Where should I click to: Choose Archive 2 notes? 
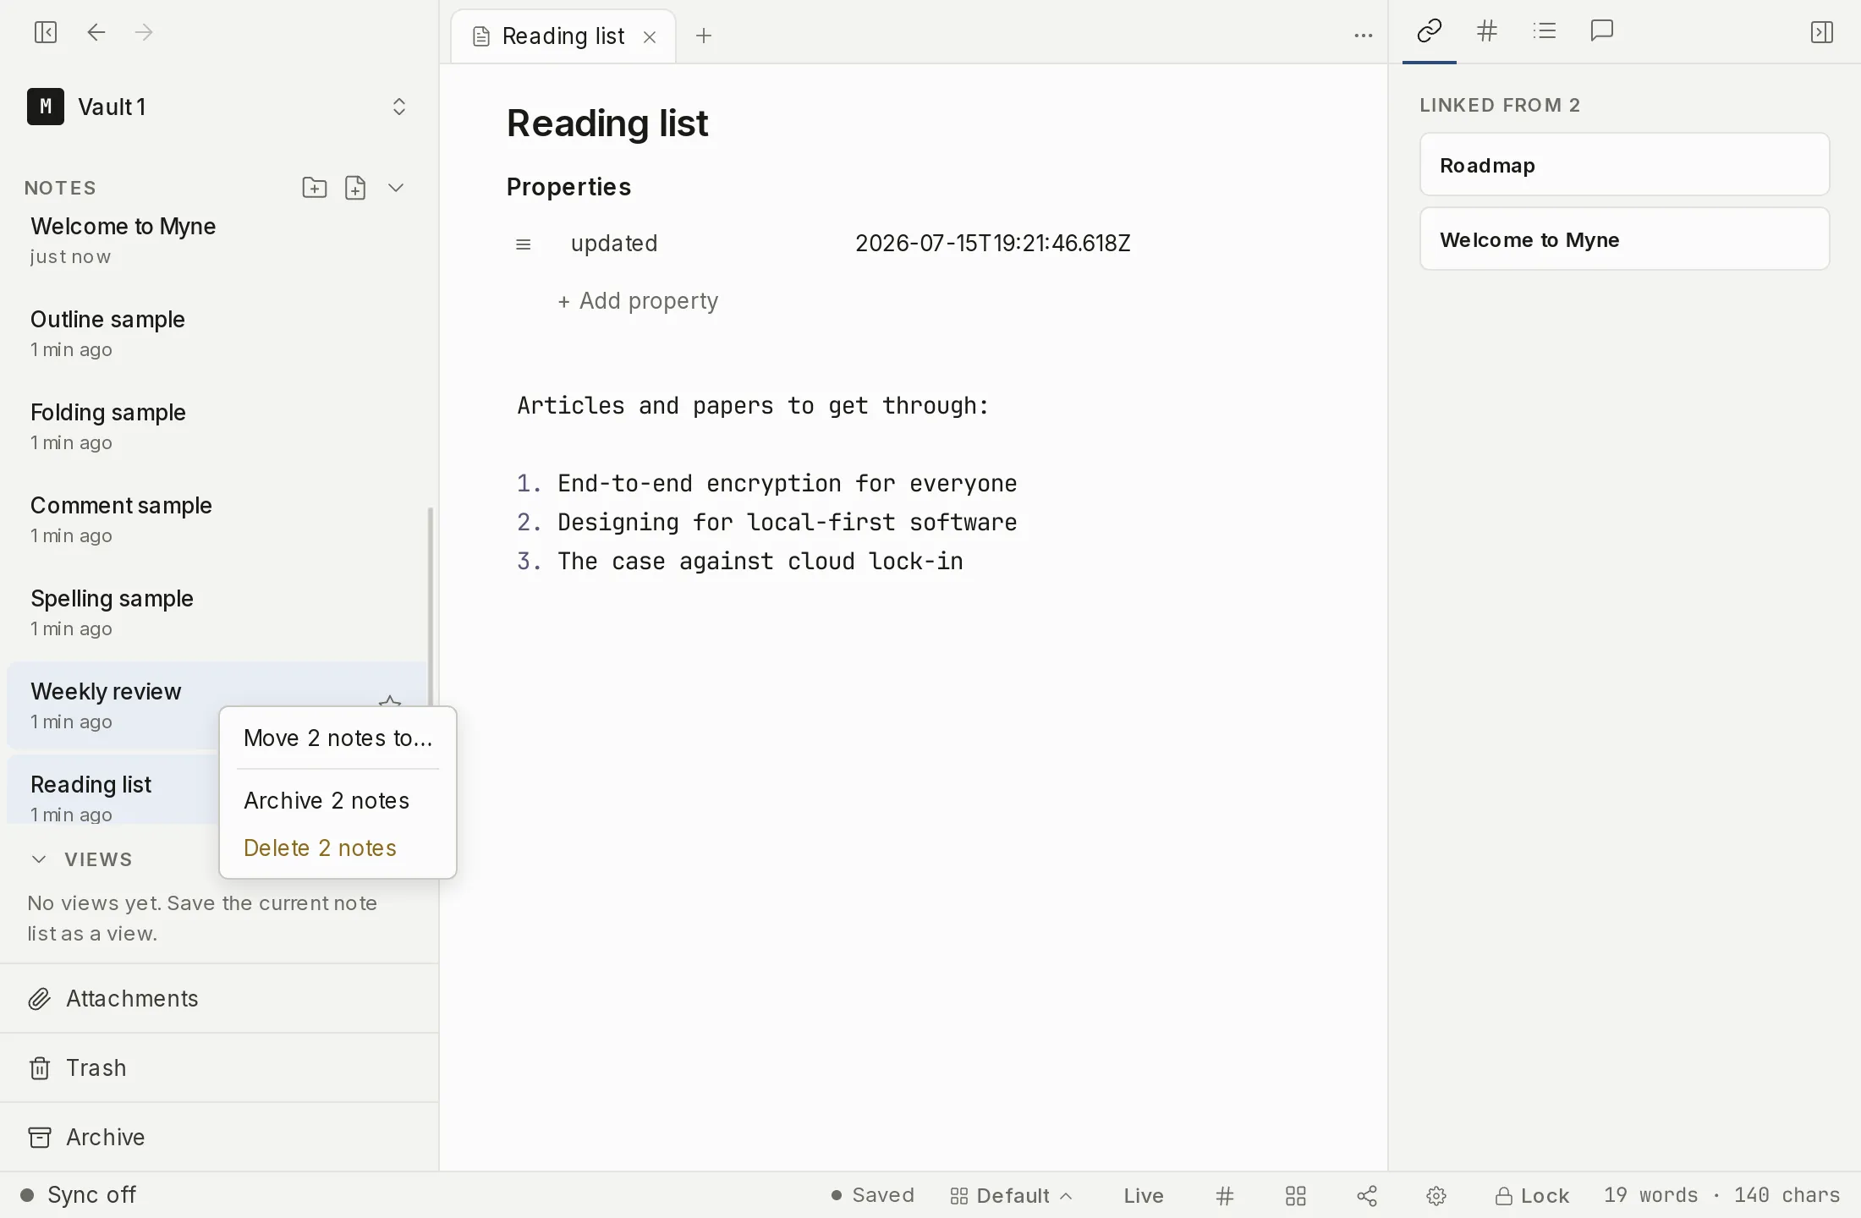pos(338,801)
